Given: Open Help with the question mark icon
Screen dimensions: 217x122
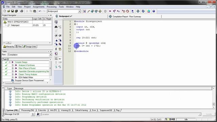Looking at the screenshot, I should (154, 11).
